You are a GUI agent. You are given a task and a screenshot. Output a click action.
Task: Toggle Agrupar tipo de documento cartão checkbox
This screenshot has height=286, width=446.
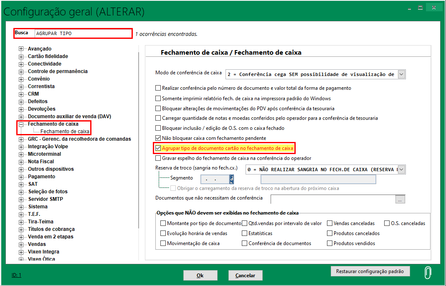point(158,148)
